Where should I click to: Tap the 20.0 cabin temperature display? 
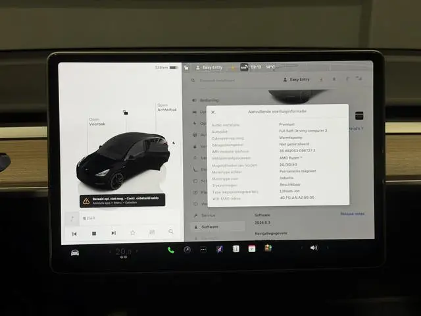[x=124, y=251]
